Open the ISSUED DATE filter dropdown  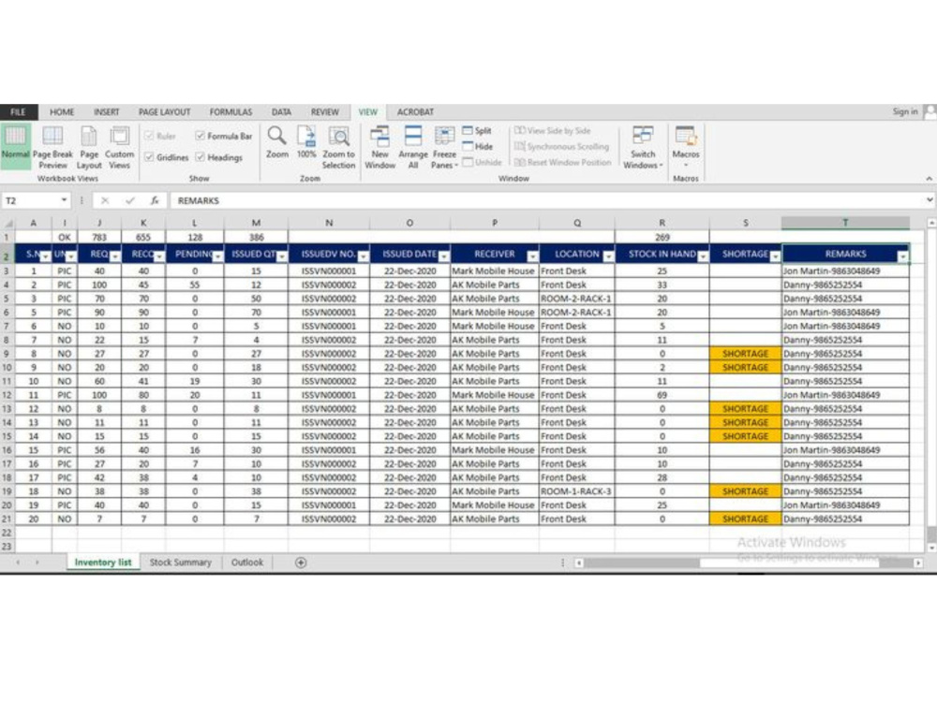coord(443,256)
